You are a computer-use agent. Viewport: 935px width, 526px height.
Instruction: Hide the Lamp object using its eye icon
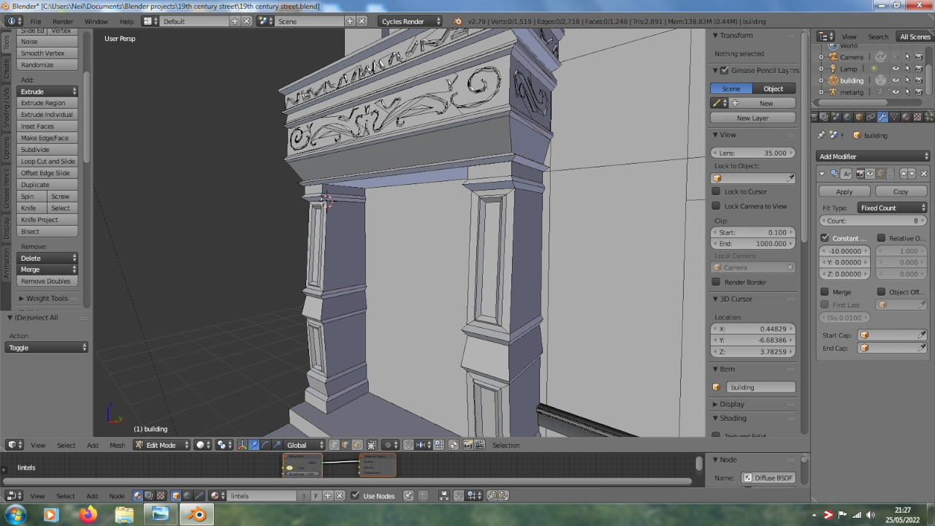pos(896,69)
